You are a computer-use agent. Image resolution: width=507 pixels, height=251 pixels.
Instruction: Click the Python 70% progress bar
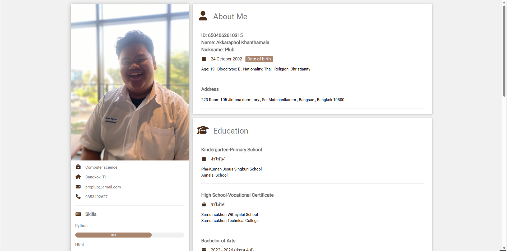[113, 235]
